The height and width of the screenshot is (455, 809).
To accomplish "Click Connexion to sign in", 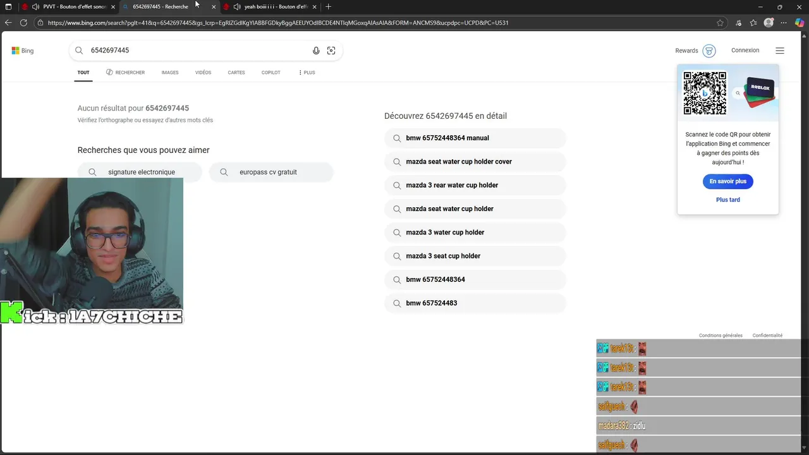I will (x=745, y=51).
